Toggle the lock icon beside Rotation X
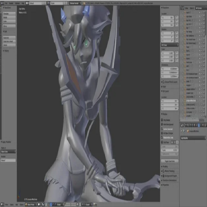 click(177, 33)
